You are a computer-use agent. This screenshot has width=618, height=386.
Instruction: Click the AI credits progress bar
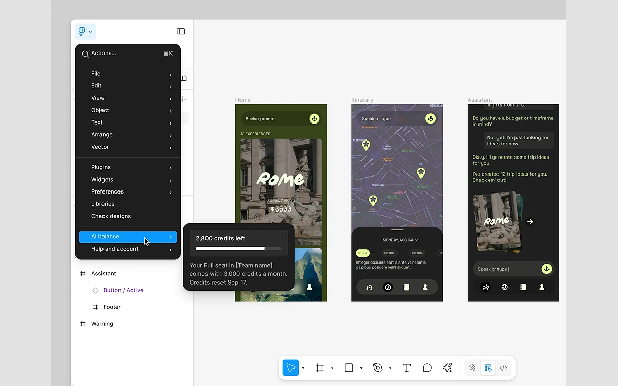[x=238, y=249]
